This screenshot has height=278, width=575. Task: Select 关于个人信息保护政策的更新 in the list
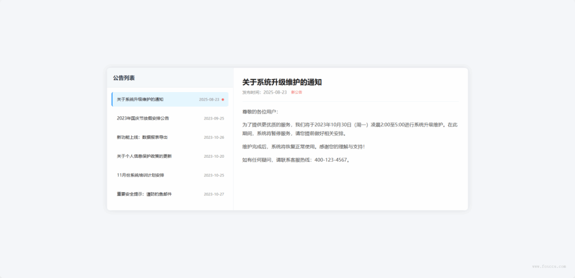(144, 156)
